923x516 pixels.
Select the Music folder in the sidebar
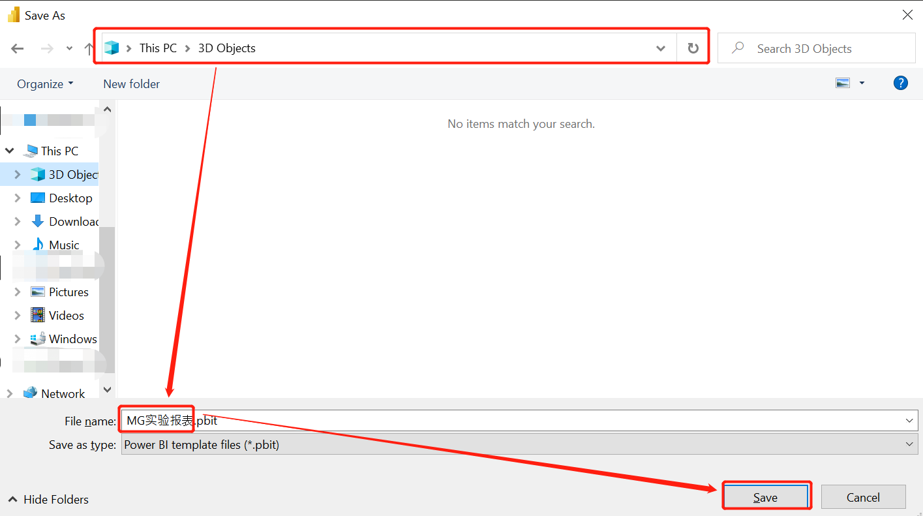(x=65, y=245)
